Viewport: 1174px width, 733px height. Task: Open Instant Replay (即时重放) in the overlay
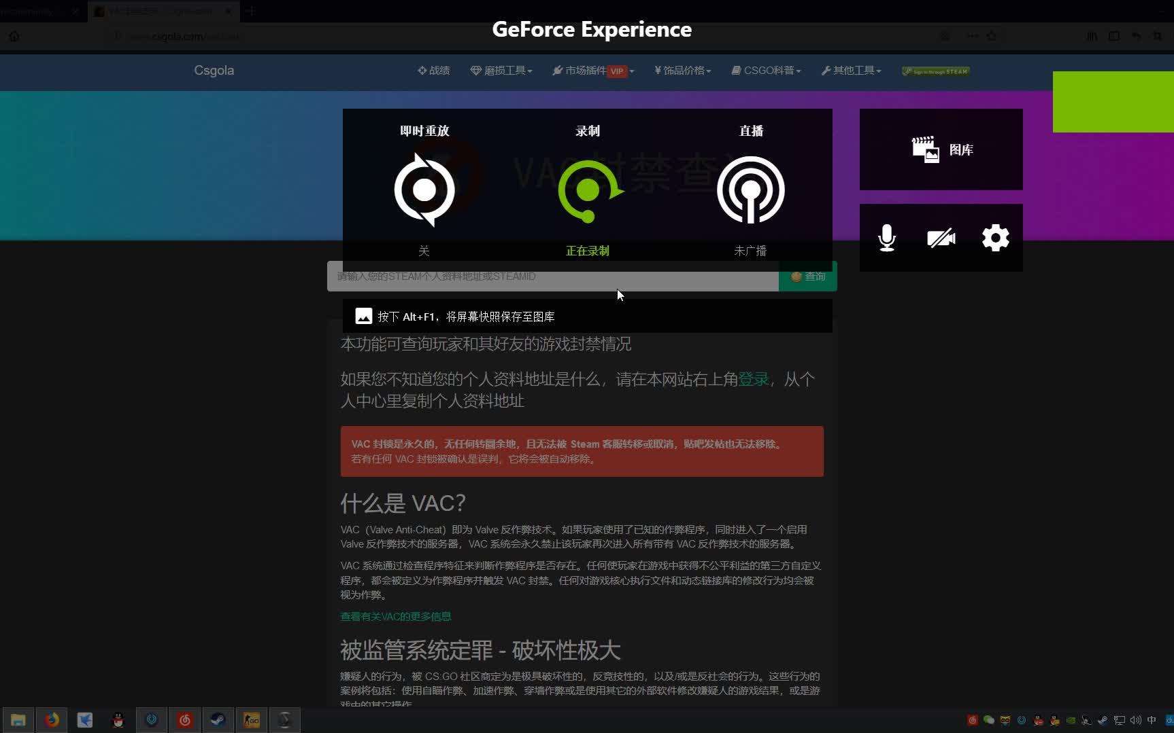pyautogui.click(x=424, y=190)
